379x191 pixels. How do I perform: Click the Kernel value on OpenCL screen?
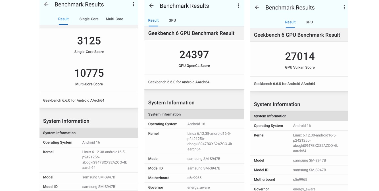point(210,141)
